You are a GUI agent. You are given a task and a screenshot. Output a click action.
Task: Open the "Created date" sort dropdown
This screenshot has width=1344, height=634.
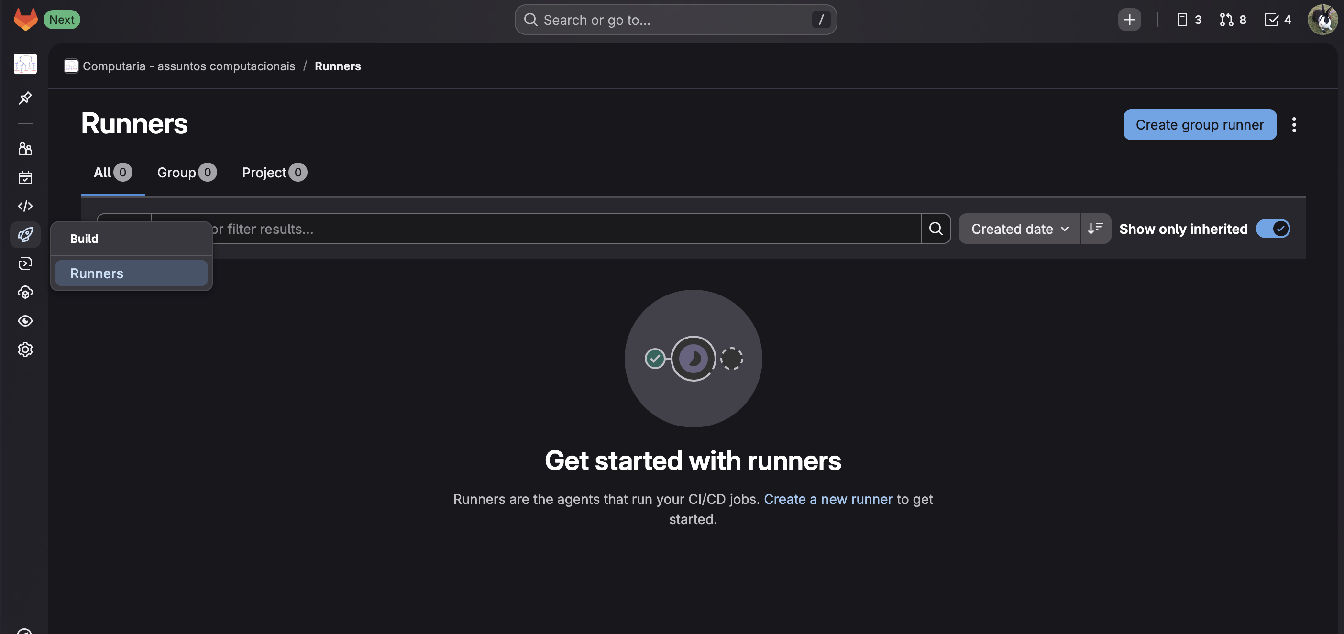click(x=1018, y=229)
